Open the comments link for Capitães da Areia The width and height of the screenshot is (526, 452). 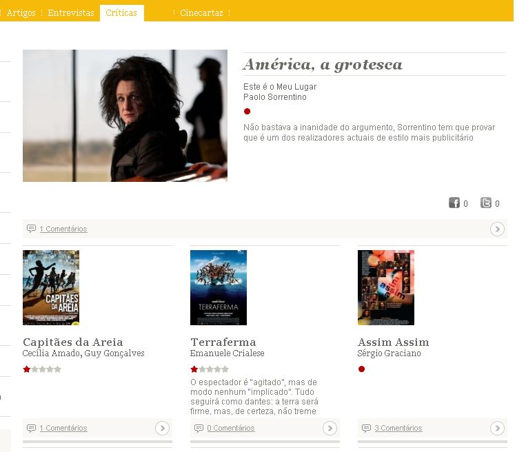63,428
